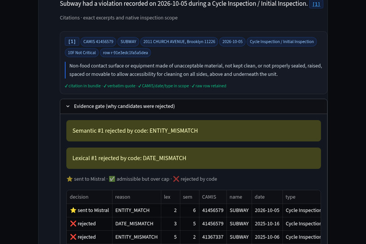Click the lex column header

170,197
